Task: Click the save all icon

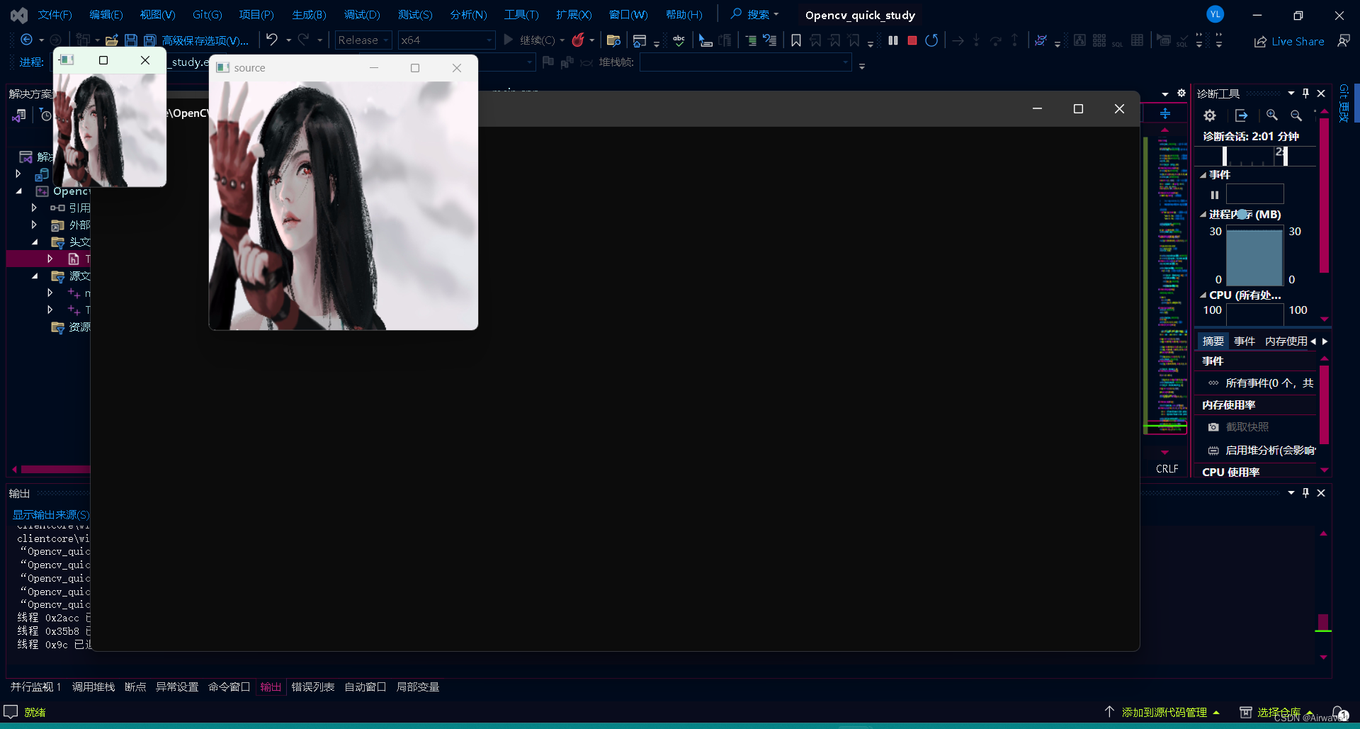Action: tap(149, 40)
